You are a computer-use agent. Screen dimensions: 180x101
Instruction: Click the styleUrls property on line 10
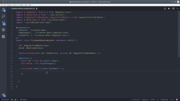coord(23,35)
